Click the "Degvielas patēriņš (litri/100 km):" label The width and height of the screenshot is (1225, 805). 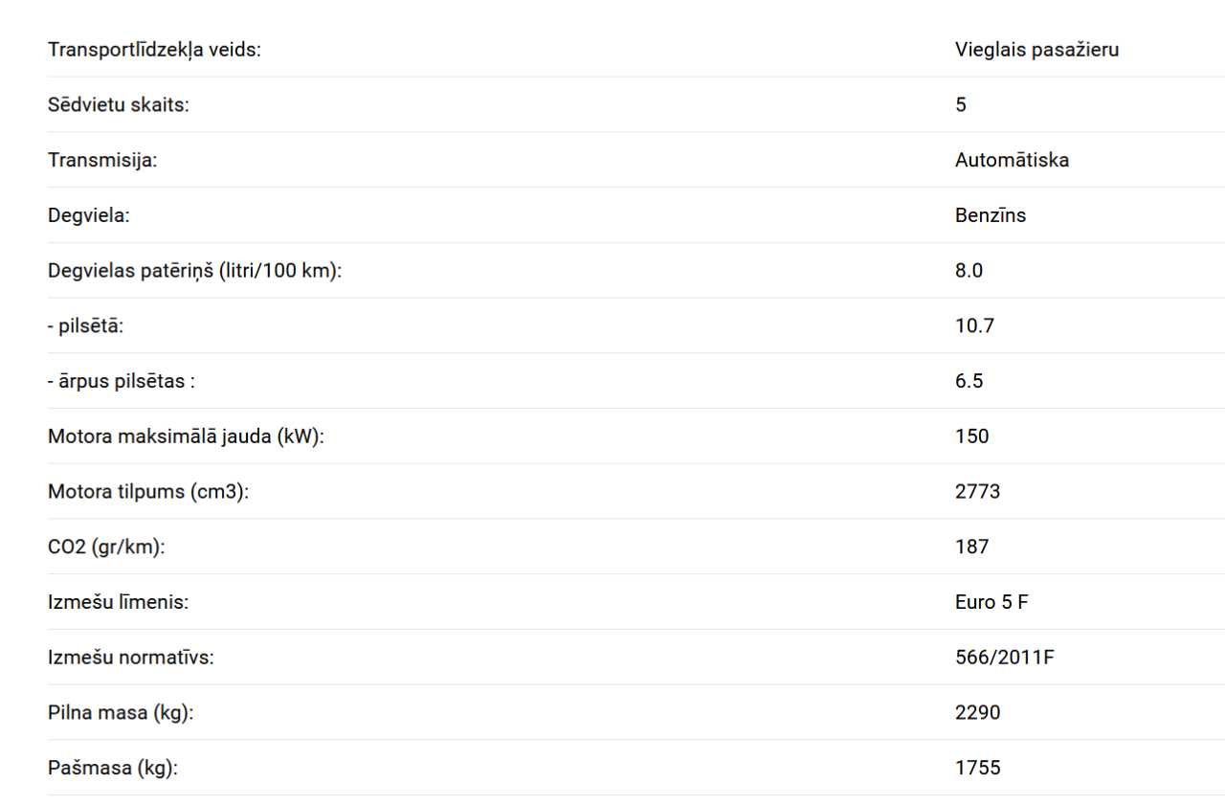194,271
